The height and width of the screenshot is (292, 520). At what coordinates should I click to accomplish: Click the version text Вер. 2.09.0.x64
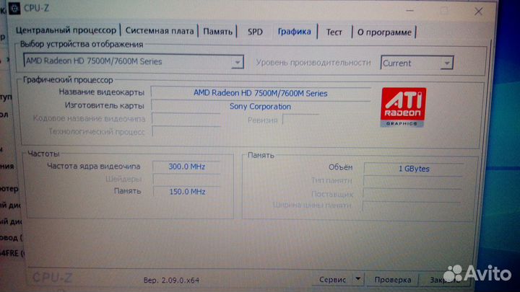pos(171,280)
